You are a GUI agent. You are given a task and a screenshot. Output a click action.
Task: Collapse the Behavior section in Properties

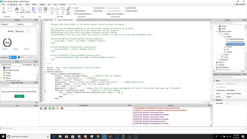[214, 100]
